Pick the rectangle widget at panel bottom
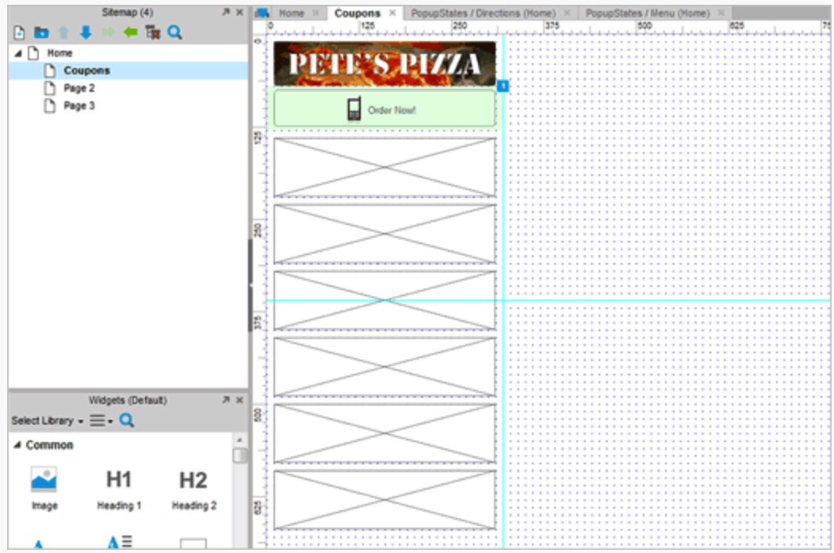Image resolution: width=834 pixels, height=553 pixels. point(193,543)
